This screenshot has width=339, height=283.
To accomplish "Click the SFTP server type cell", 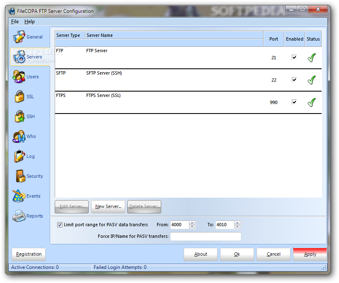I will click(x=61, y=73).
